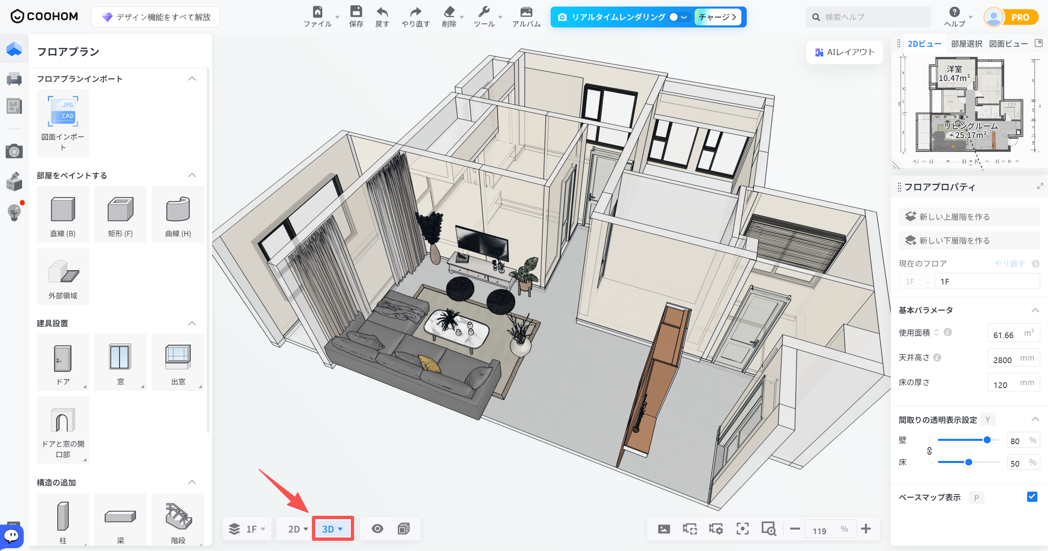Click the 天井高さ 2800 input field
The image size is (1048, 551).
tap(1014, 358)
